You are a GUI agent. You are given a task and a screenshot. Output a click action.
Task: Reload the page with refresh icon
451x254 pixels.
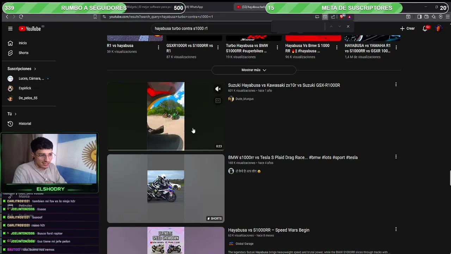(21, 17)
